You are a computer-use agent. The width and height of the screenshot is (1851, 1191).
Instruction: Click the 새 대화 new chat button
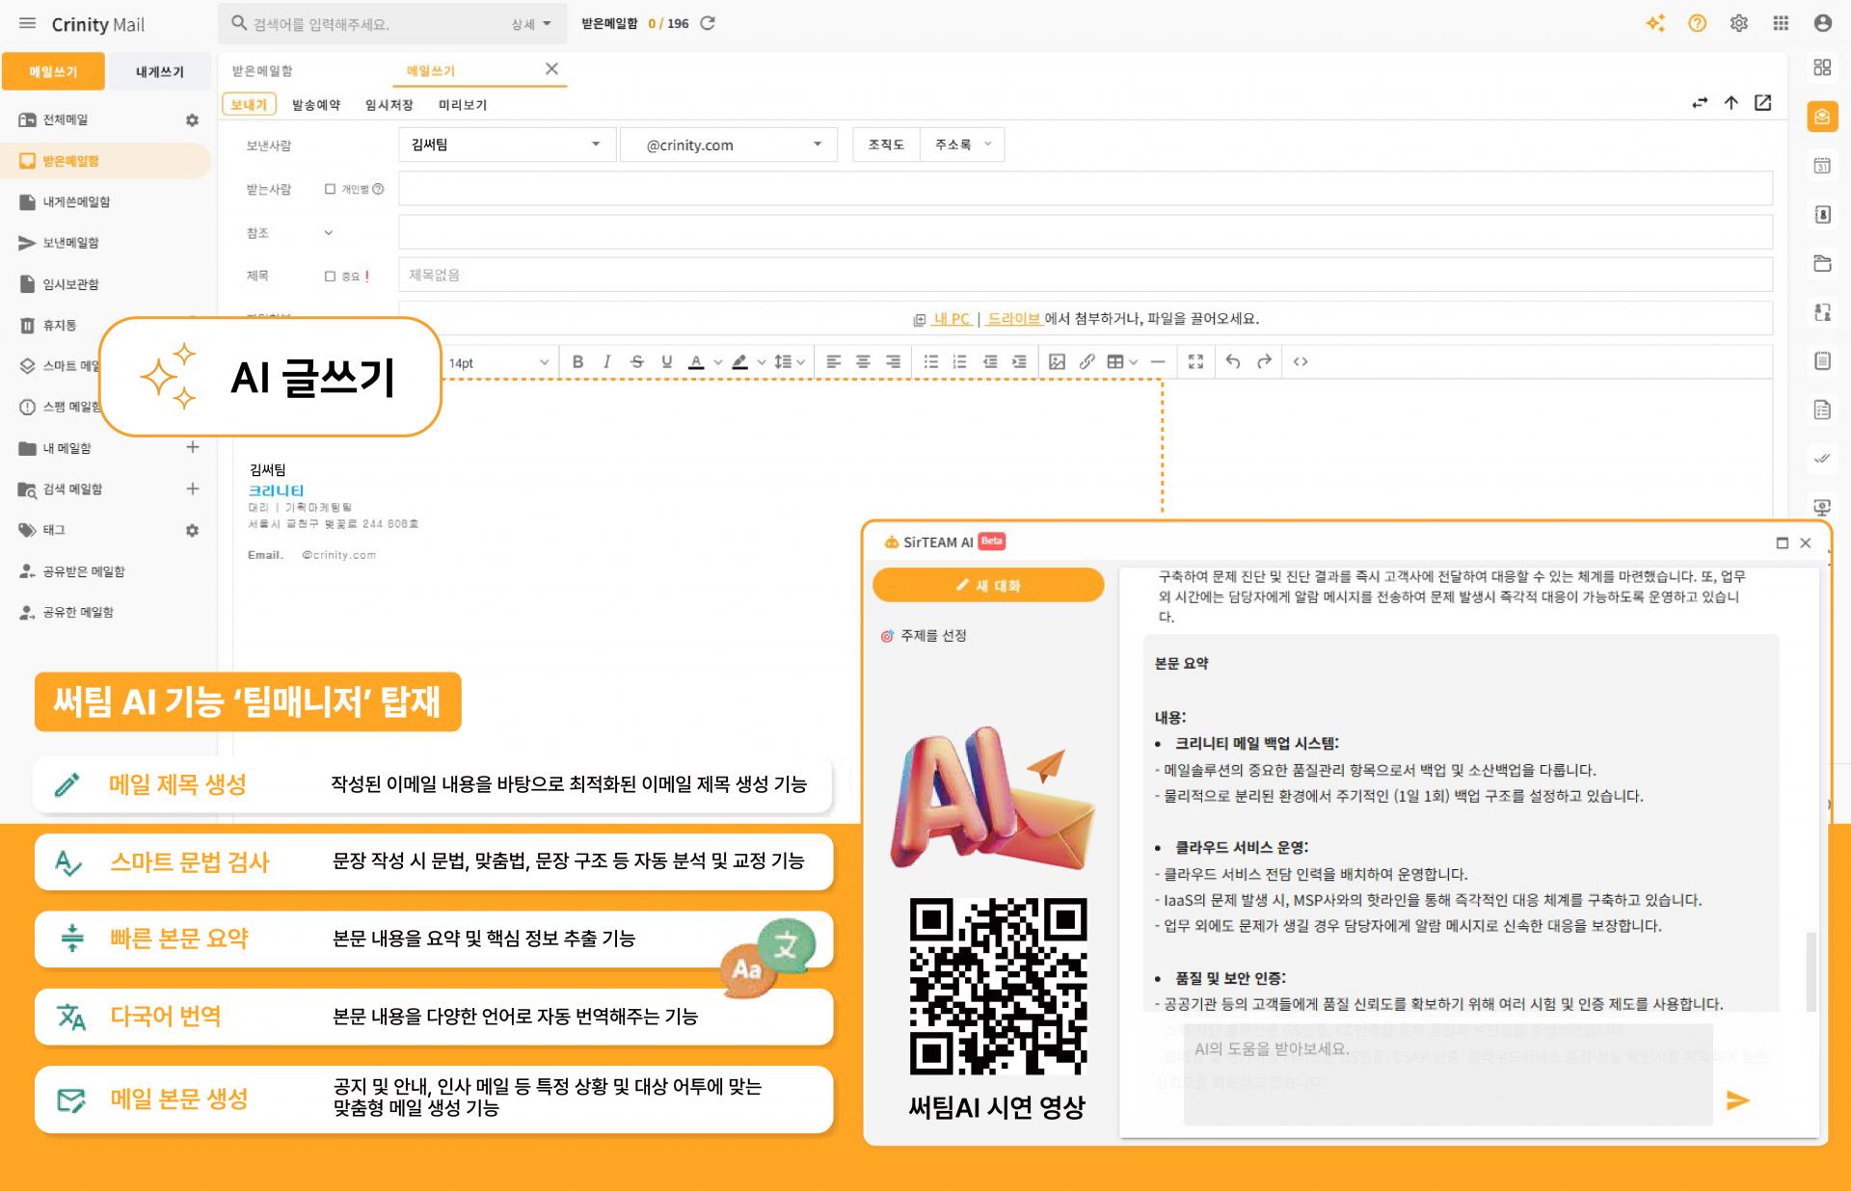(988, 585)
